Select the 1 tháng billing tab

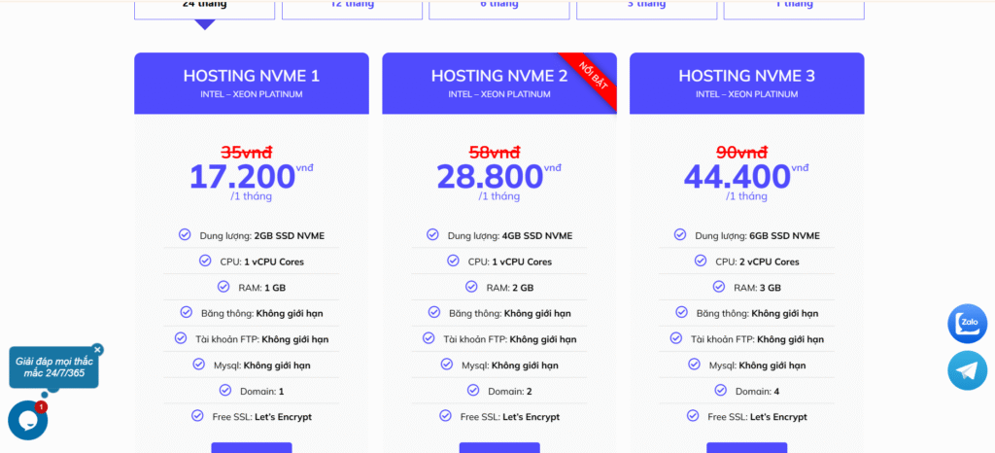coord(794,8)
